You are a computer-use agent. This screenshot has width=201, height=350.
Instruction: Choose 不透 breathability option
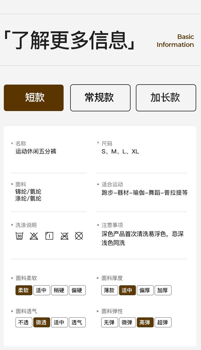click(x=24, y=322)
